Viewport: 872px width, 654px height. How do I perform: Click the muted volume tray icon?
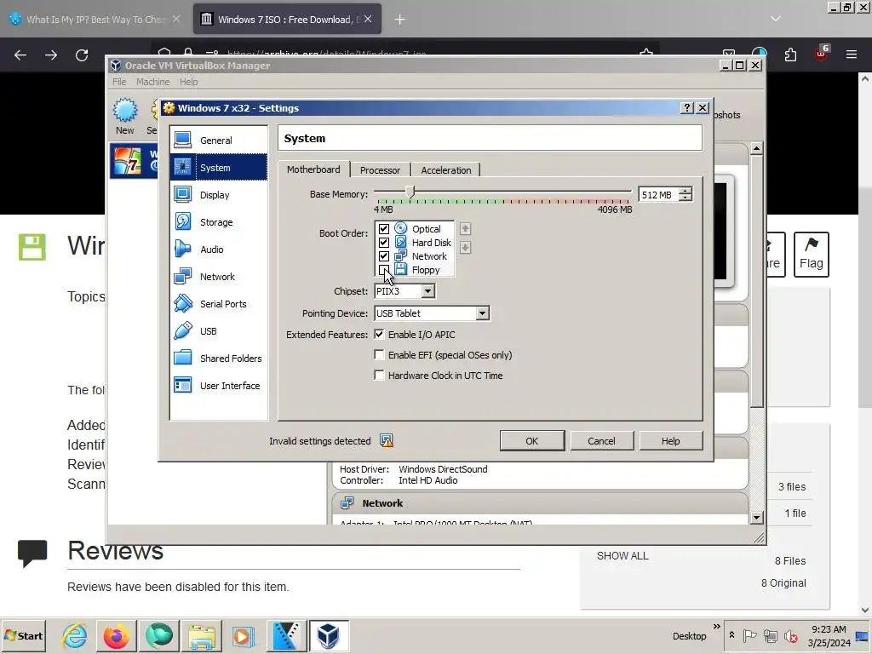click(x=790, y=635)
